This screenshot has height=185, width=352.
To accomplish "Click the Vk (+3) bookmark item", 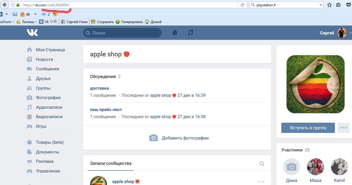I will (x=48, y=22).
